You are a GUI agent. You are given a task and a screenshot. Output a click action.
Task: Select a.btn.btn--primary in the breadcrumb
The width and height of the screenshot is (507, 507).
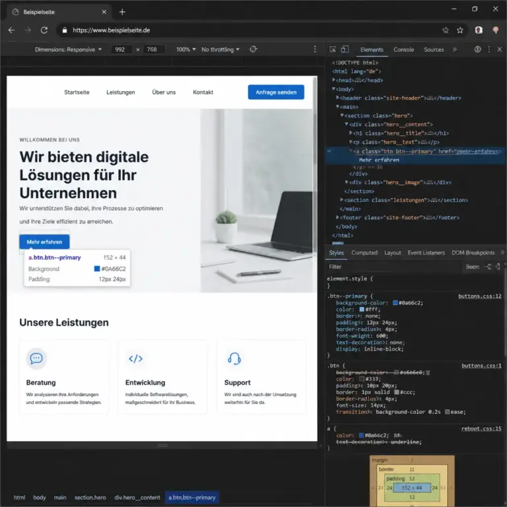point(191,497)
